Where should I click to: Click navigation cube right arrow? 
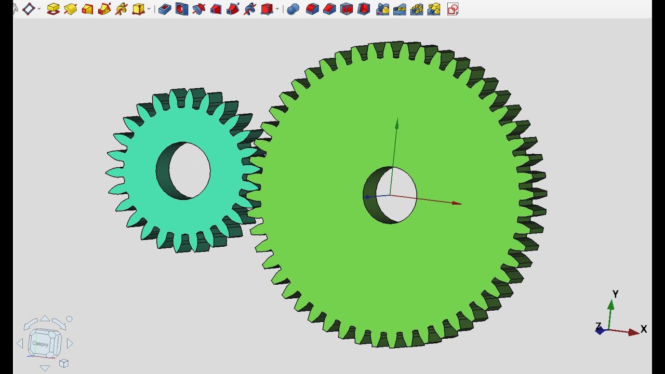tap(70, 343)
